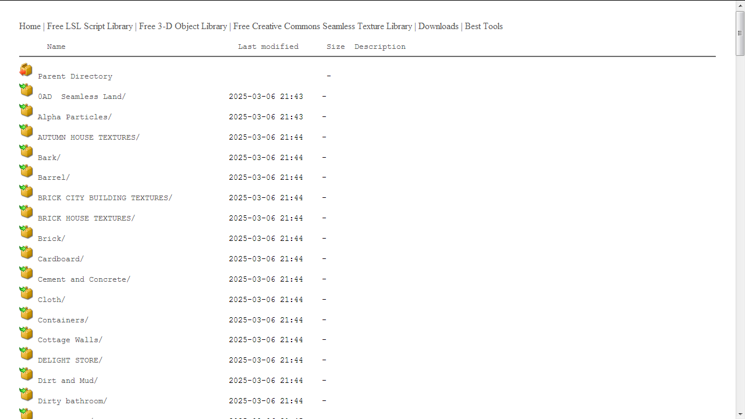Open the Cement and Concrete directory link

coord(84,279)
